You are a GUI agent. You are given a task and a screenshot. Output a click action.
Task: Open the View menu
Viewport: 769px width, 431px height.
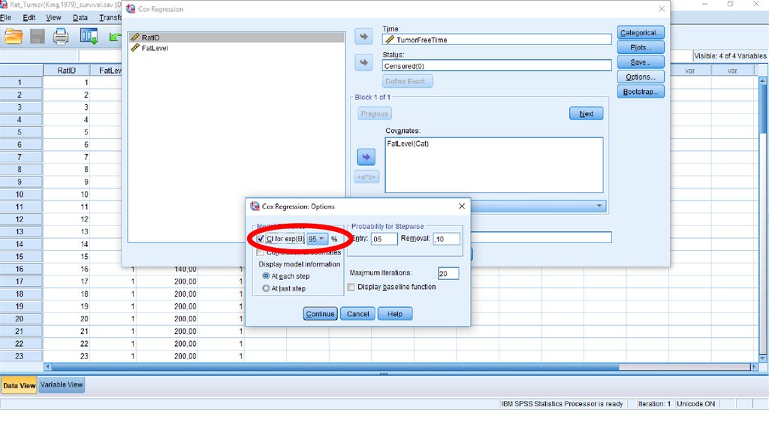(53, 18)
